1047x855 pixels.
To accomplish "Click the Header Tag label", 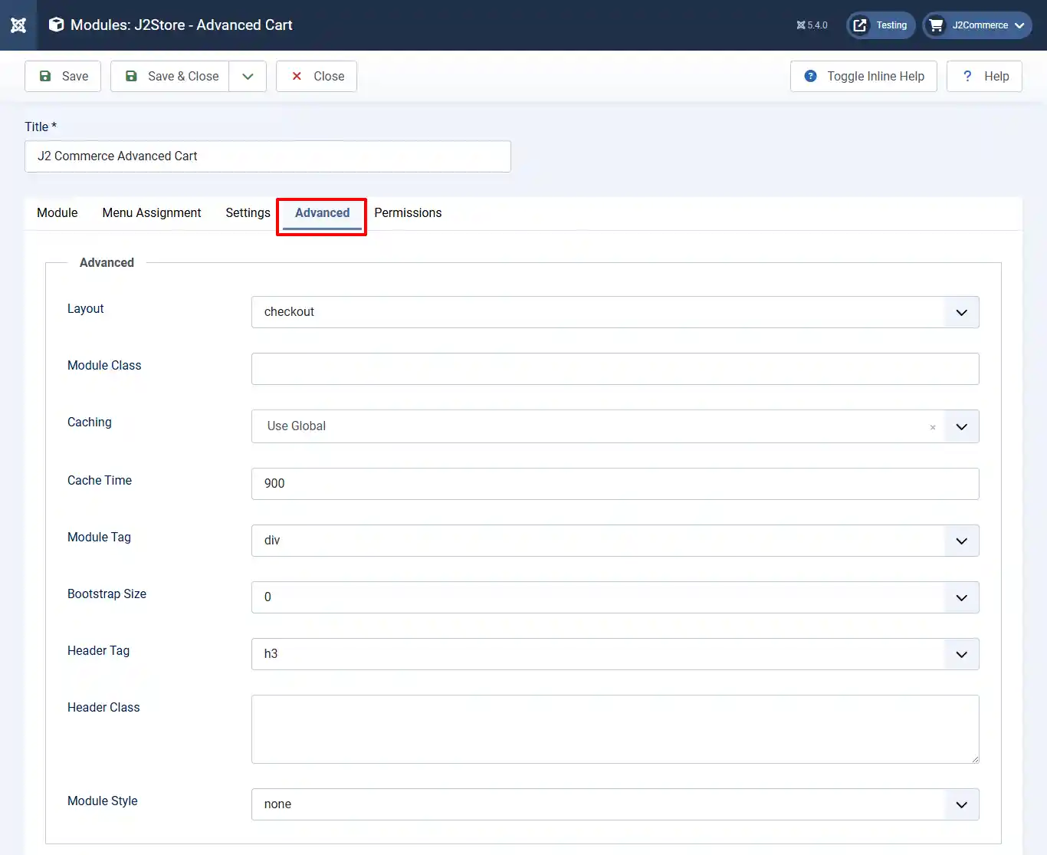I will [98, 650].
